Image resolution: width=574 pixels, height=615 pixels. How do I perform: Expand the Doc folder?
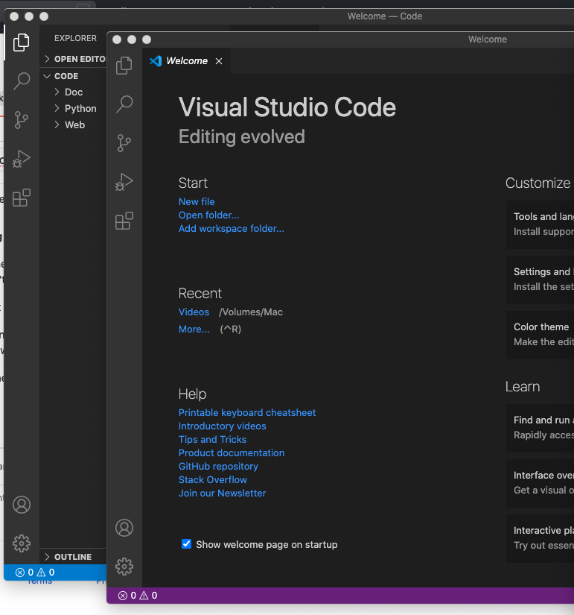tap(73, 92)
